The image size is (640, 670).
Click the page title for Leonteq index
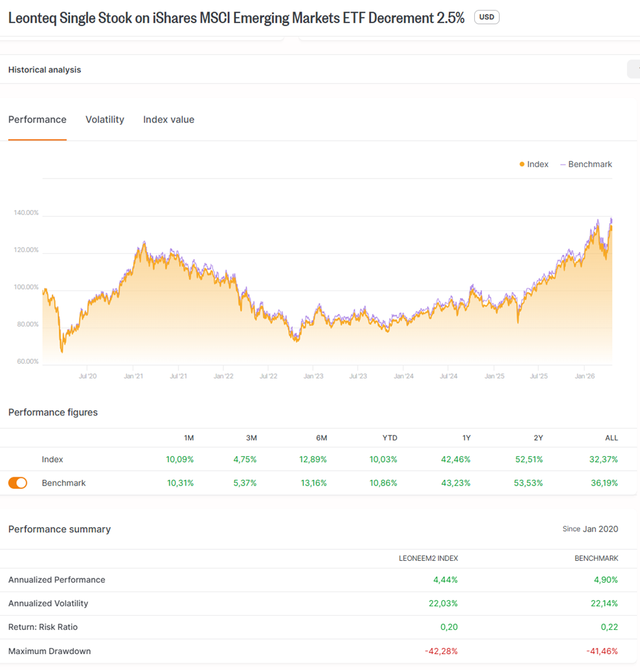(x=236, y=17)
